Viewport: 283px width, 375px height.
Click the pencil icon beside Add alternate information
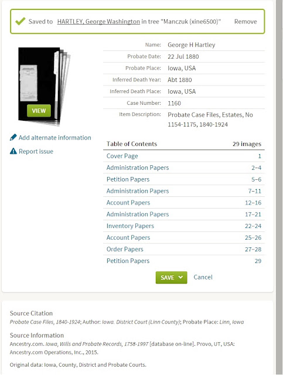[13, 137]
